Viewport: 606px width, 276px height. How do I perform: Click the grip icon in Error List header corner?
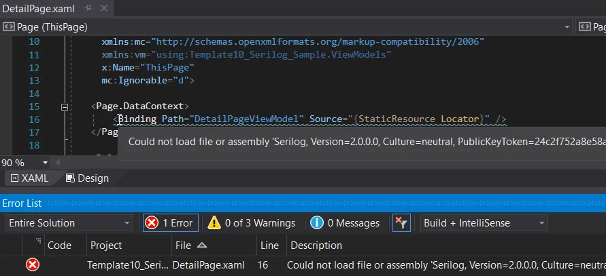pos(38,241)
